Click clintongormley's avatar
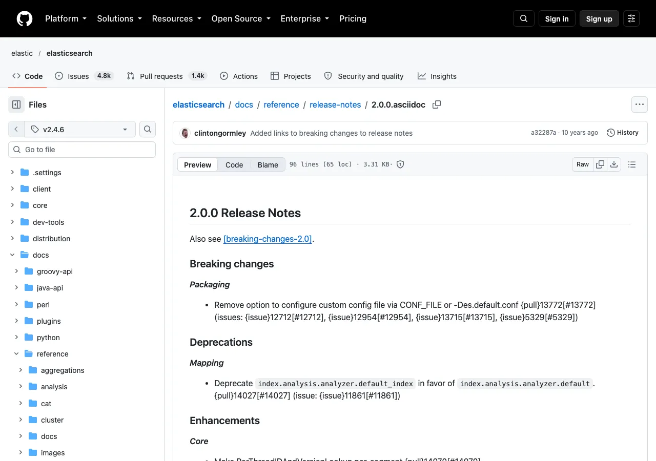656x461 pixels. [185, 133]
